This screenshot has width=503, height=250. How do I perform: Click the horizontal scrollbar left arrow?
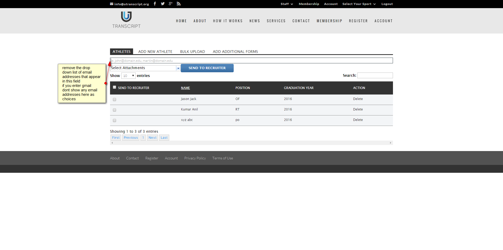[112, 143]
